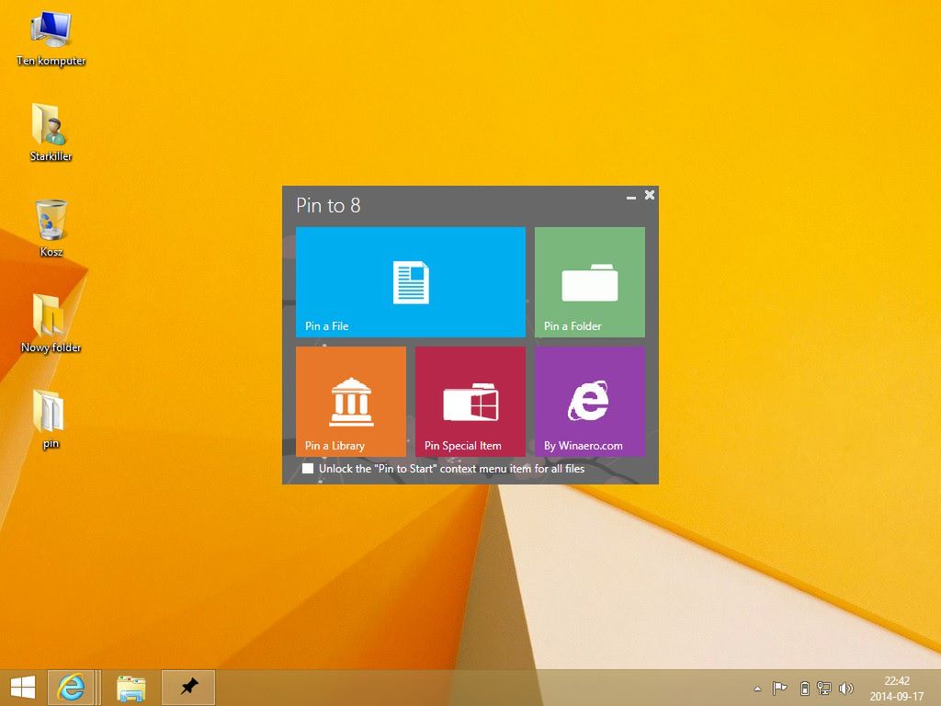Screen dimensions: 941x706
Task: Open the Pin a Library tile
Action: coord(350,401)
